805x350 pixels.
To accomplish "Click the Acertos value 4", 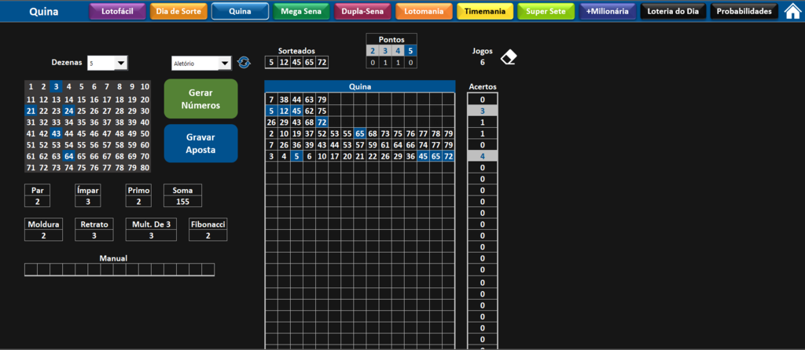I will (483, 156).
